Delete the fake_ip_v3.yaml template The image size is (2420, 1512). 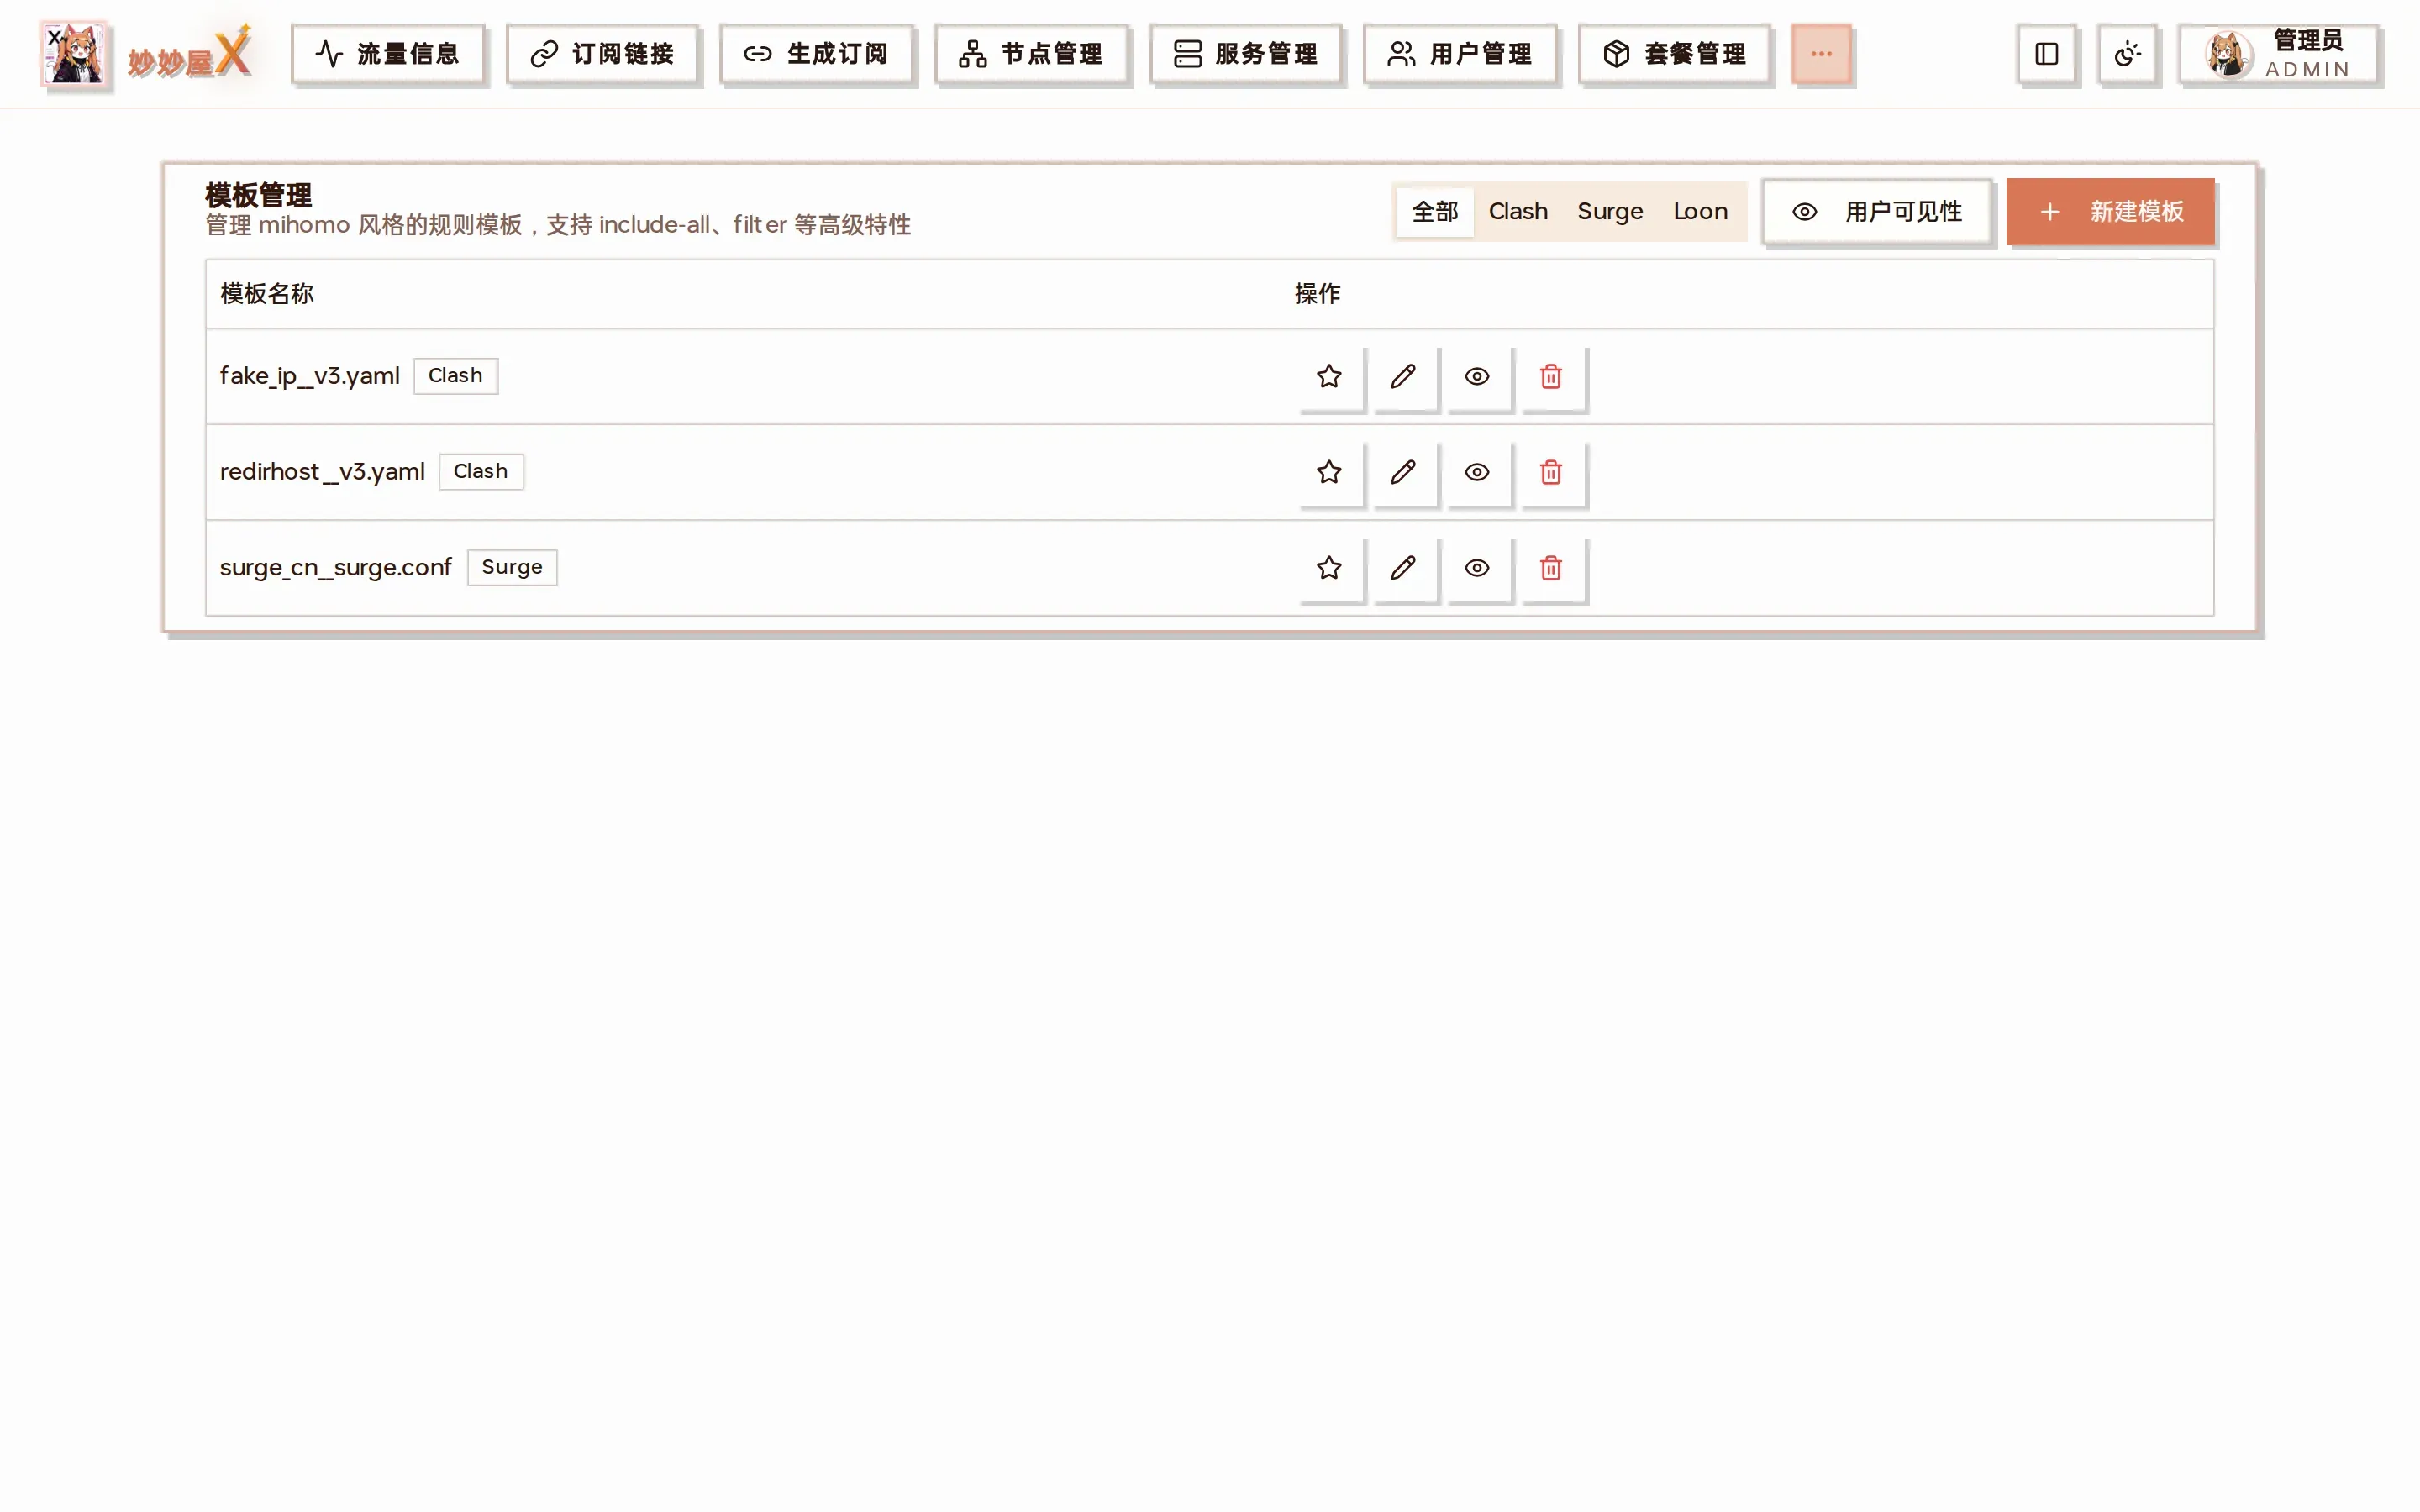1551,376
